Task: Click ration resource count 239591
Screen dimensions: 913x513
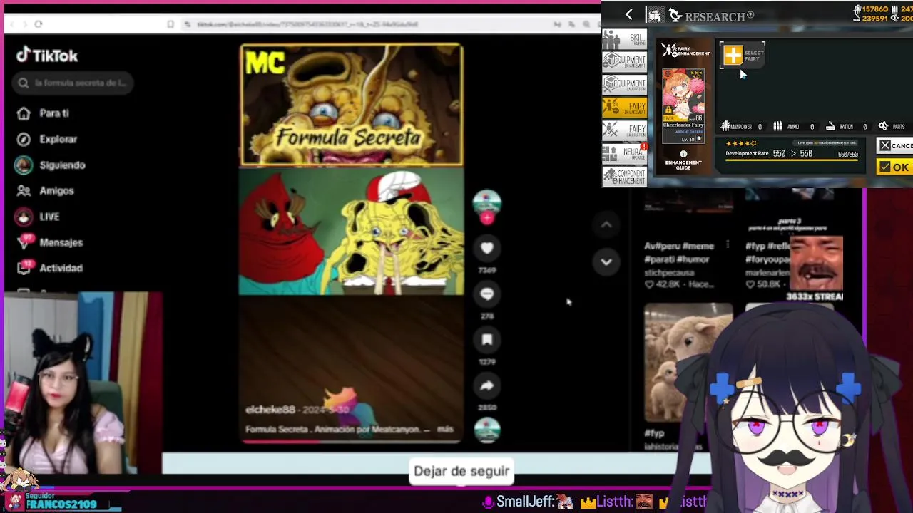Action: (874, 19)
